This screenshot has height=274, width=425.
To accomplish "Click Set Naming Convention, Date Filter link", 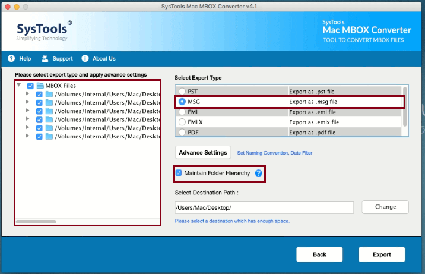I will (275, 153).
